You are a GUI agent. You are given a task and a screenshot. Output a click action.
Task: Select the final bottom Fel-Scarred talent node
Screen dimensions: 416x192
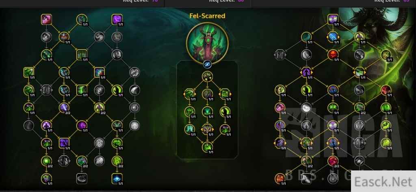[x=207, y=147]
